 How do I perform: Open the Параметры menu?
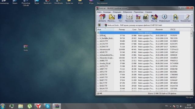139,12
